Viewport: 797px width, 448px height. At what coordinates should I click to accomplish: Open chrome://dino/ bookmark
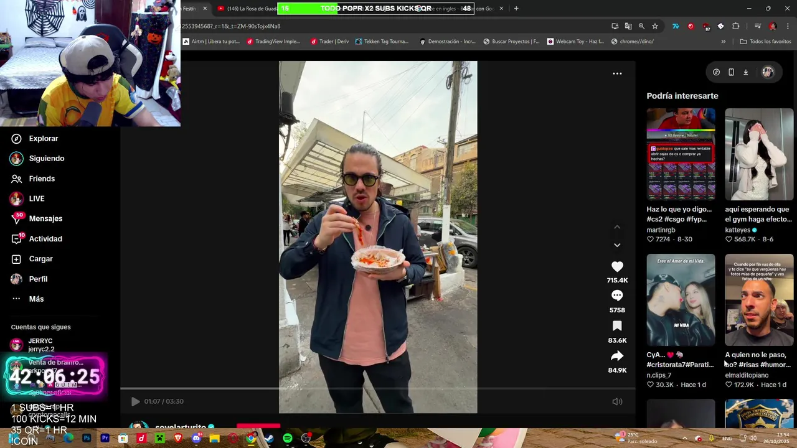(x=633, y=42)
